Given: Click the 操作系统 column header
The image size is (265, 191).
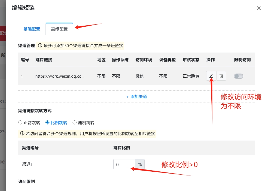Looking at the screenshot, I should click(x=120, y=60).
